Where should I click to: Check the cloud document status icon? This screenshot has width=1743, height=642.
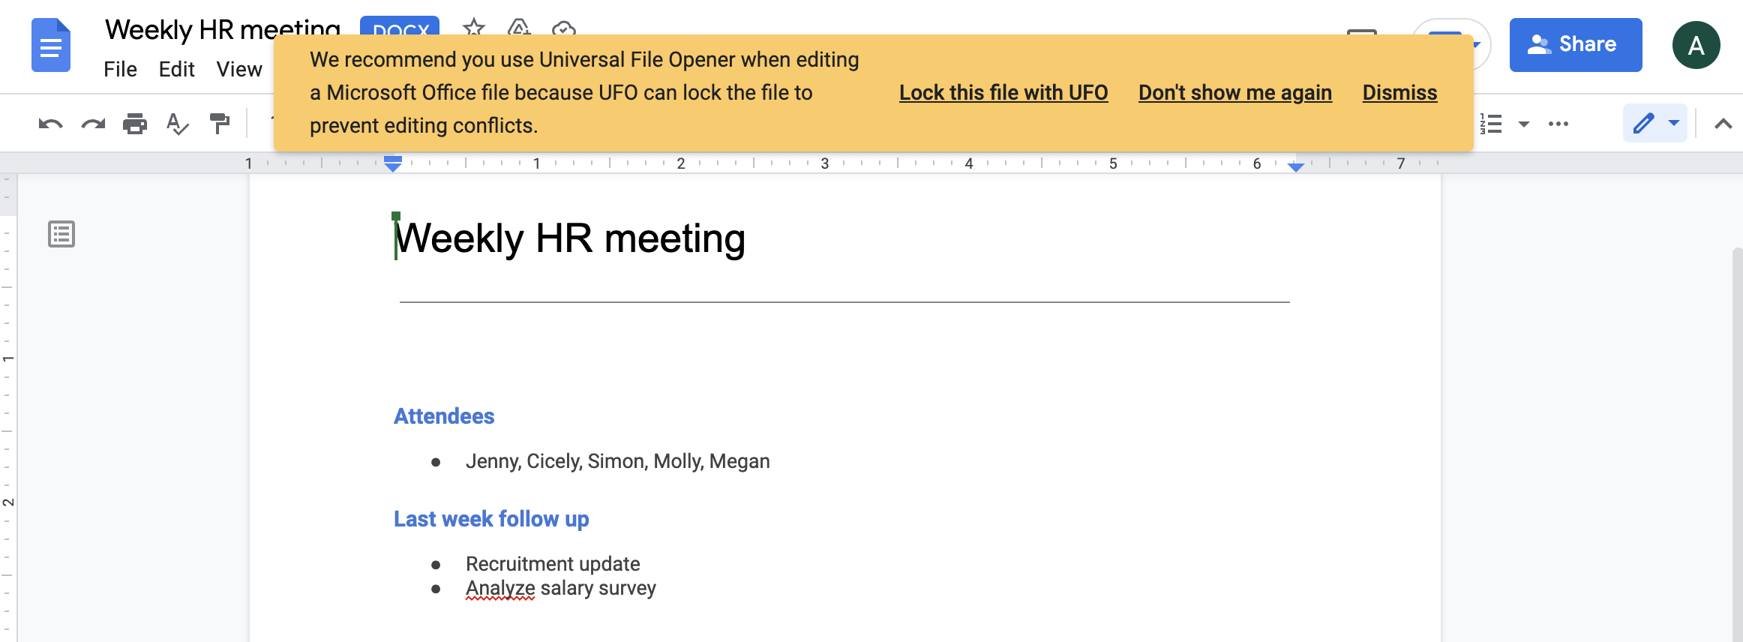point(563,28)
